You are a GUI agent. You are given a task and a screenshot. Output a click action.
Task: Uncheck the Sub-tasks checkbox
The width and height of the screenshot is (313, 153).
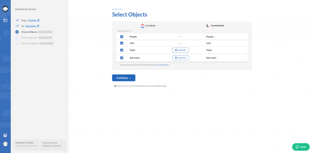[x=122, y=58]
